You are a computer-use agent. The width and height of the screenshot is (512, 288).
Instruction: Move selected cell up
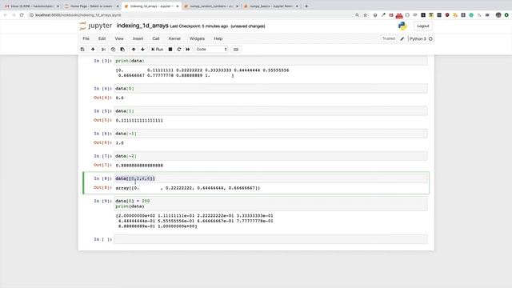(x=134, y=50)
